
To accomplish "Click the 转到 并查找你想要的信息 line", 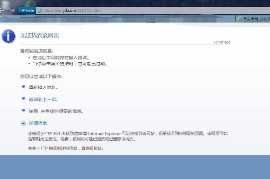I will tap(56, 111).
